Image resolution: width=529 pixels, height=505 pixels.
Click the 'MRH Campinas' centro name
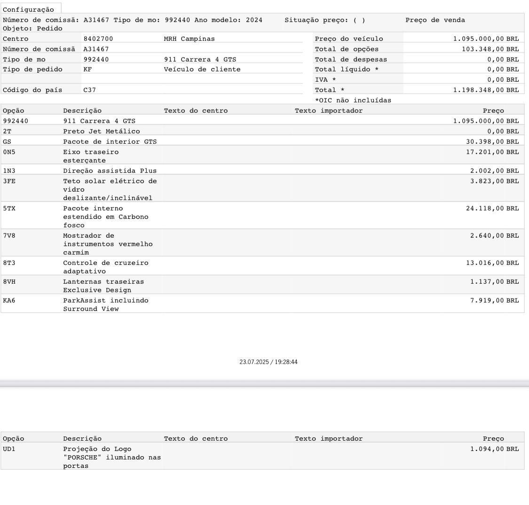pos(189,39)
